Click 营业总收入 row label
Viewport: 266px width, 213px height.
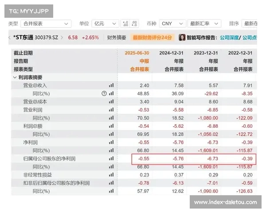(35, 85)
